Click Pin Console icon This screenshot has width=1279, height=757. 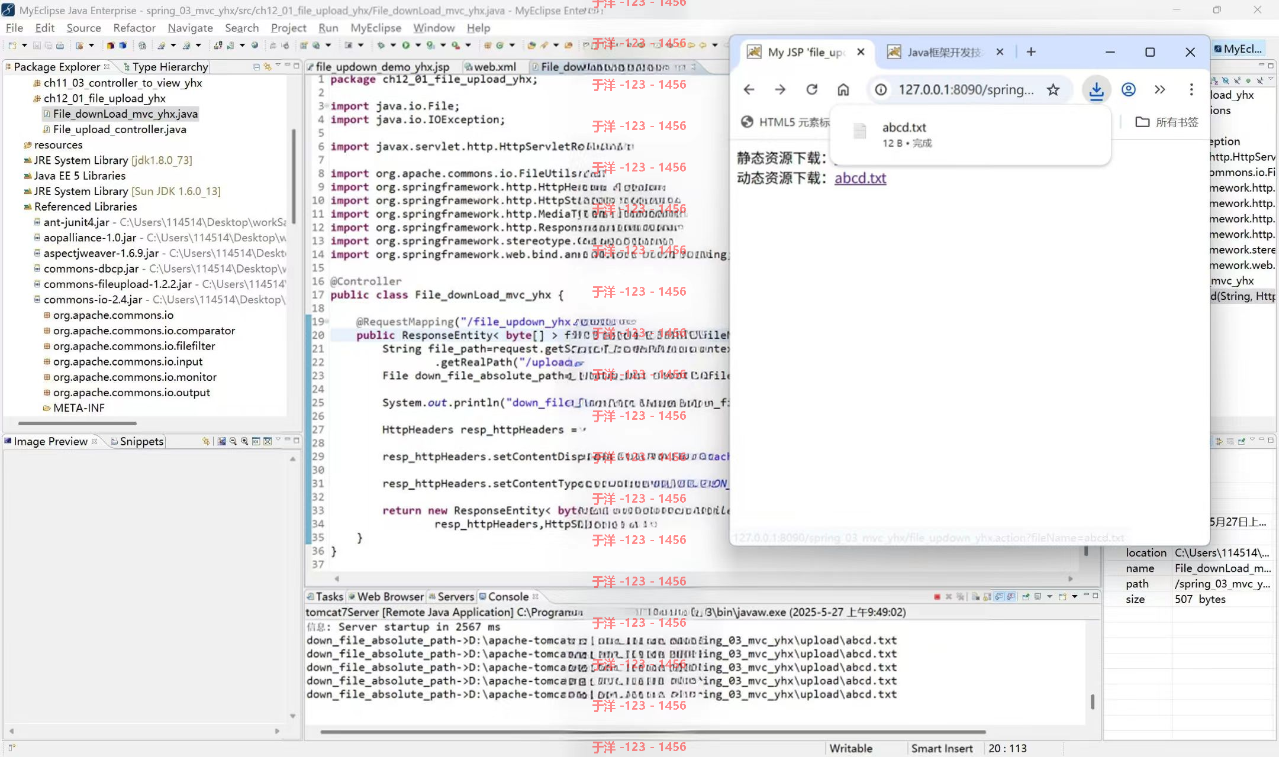(1026, 597)
